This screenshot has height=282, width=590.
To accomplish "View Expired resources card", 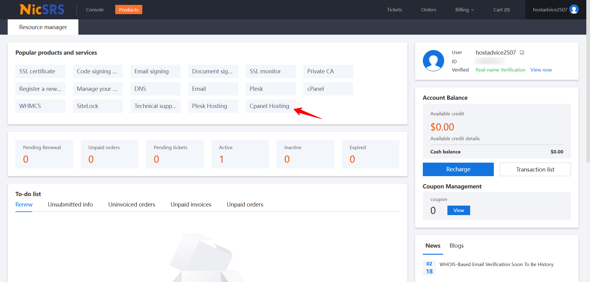I will tap(371, 154).
